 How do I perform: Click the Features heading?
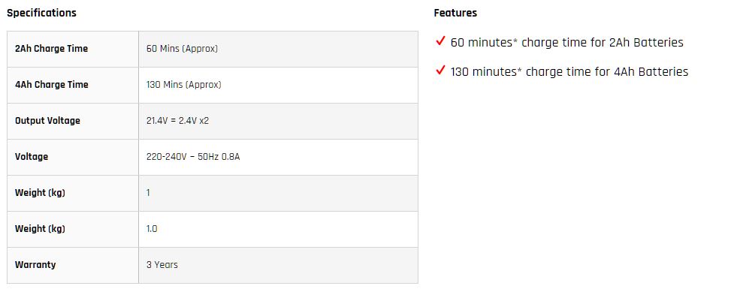(455, 13)
